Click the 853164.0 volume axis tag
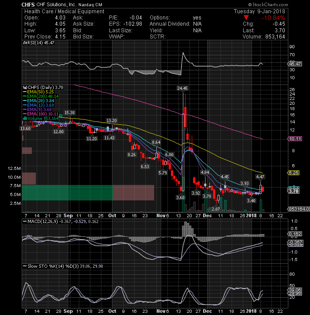 tap(299, 209)
